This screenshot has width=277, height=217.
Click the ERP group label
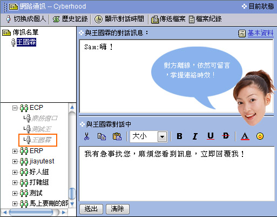tap(36, 151)
